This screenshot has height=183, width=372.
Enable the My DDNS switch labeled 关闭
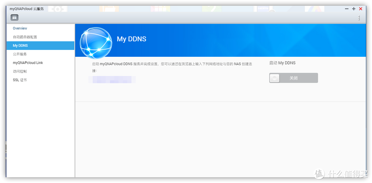pos(293,78)
